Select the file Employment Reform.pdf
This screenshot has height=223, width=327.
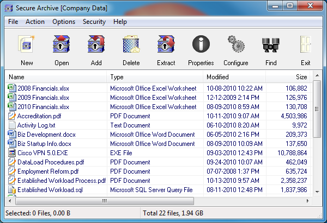click(48, 171)
